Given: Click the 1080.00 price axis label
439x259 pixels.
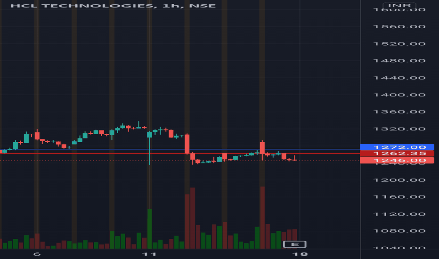Looking at the screenshot, I should pyautogui.click(x=399, y=231).
